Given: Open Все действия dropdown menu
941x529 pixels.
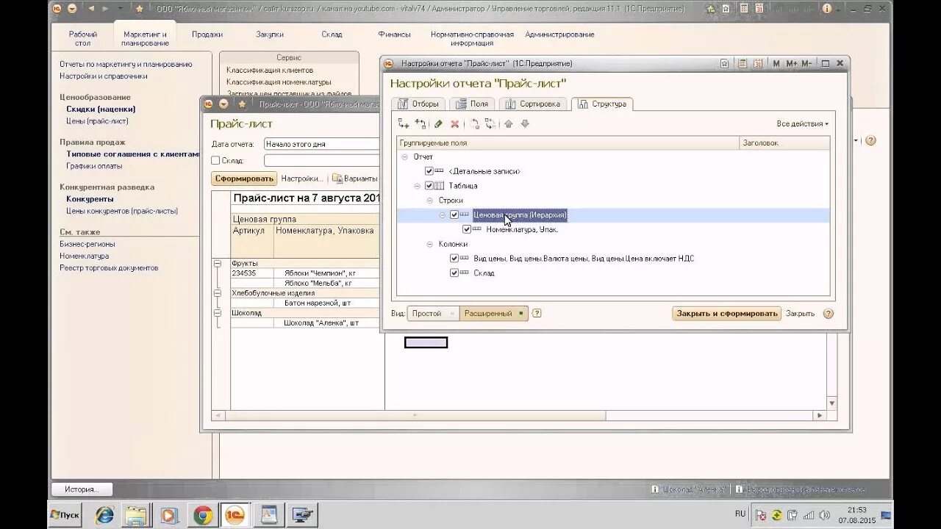Looking at the screenshot, I should 803,124.
